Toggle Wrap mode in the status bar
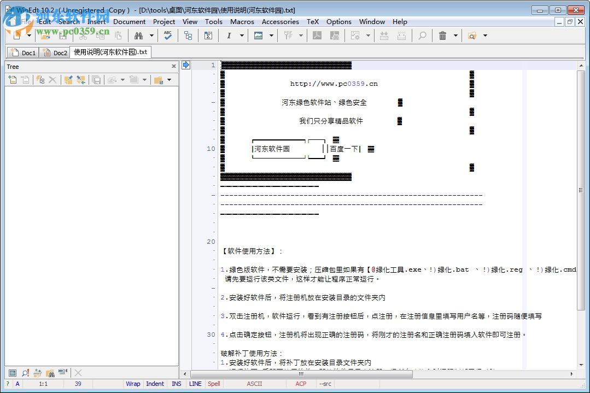 pos(133,384)
